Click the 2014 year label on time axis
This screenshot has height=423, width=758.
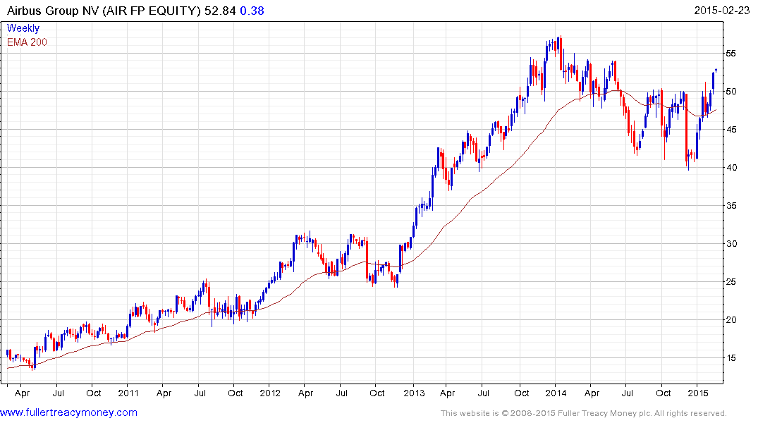[556, 393]
